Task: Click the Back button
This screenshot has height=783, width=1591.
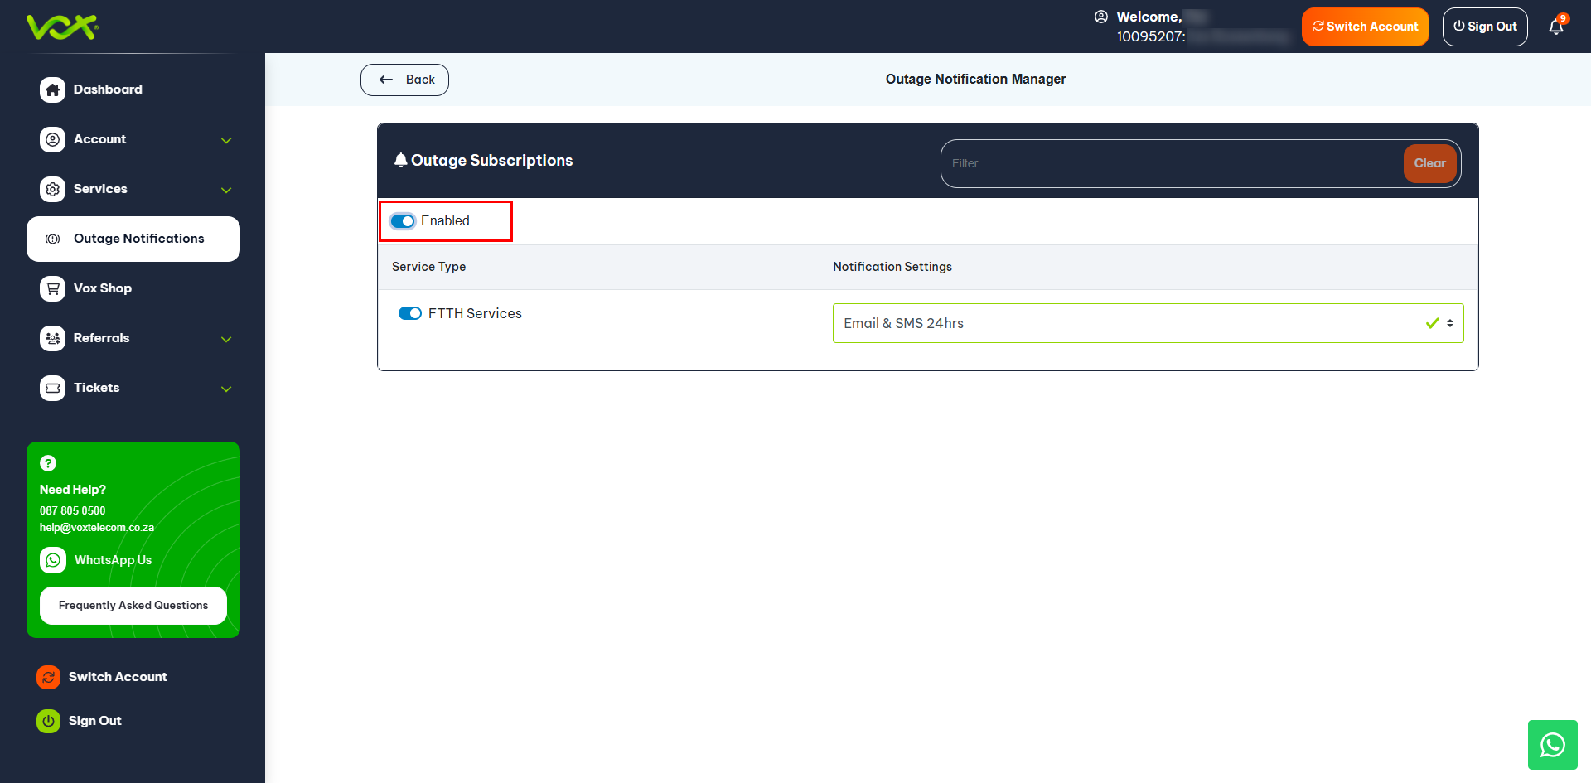Action: point(404,80)
